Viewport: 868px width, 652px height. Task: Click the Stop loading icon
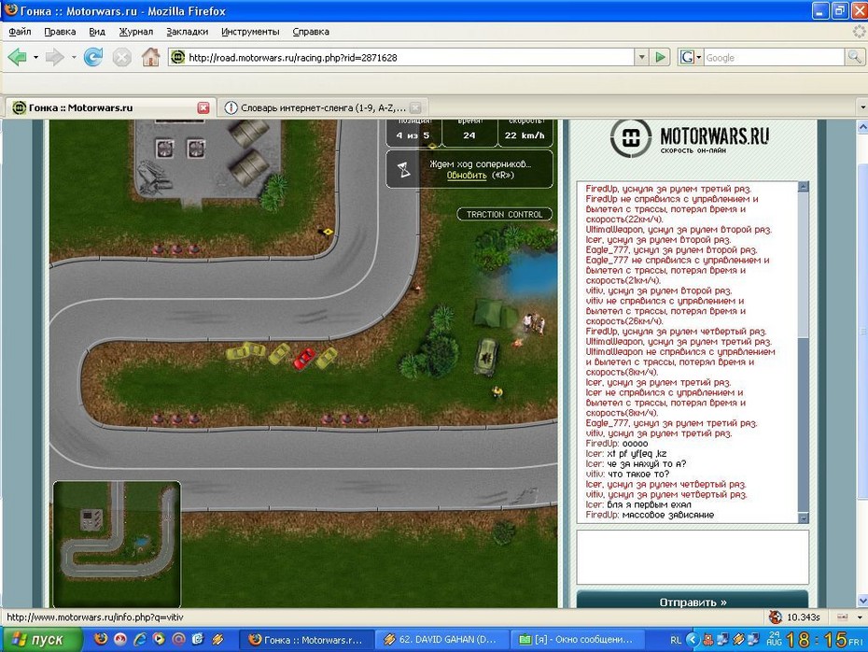121,57
